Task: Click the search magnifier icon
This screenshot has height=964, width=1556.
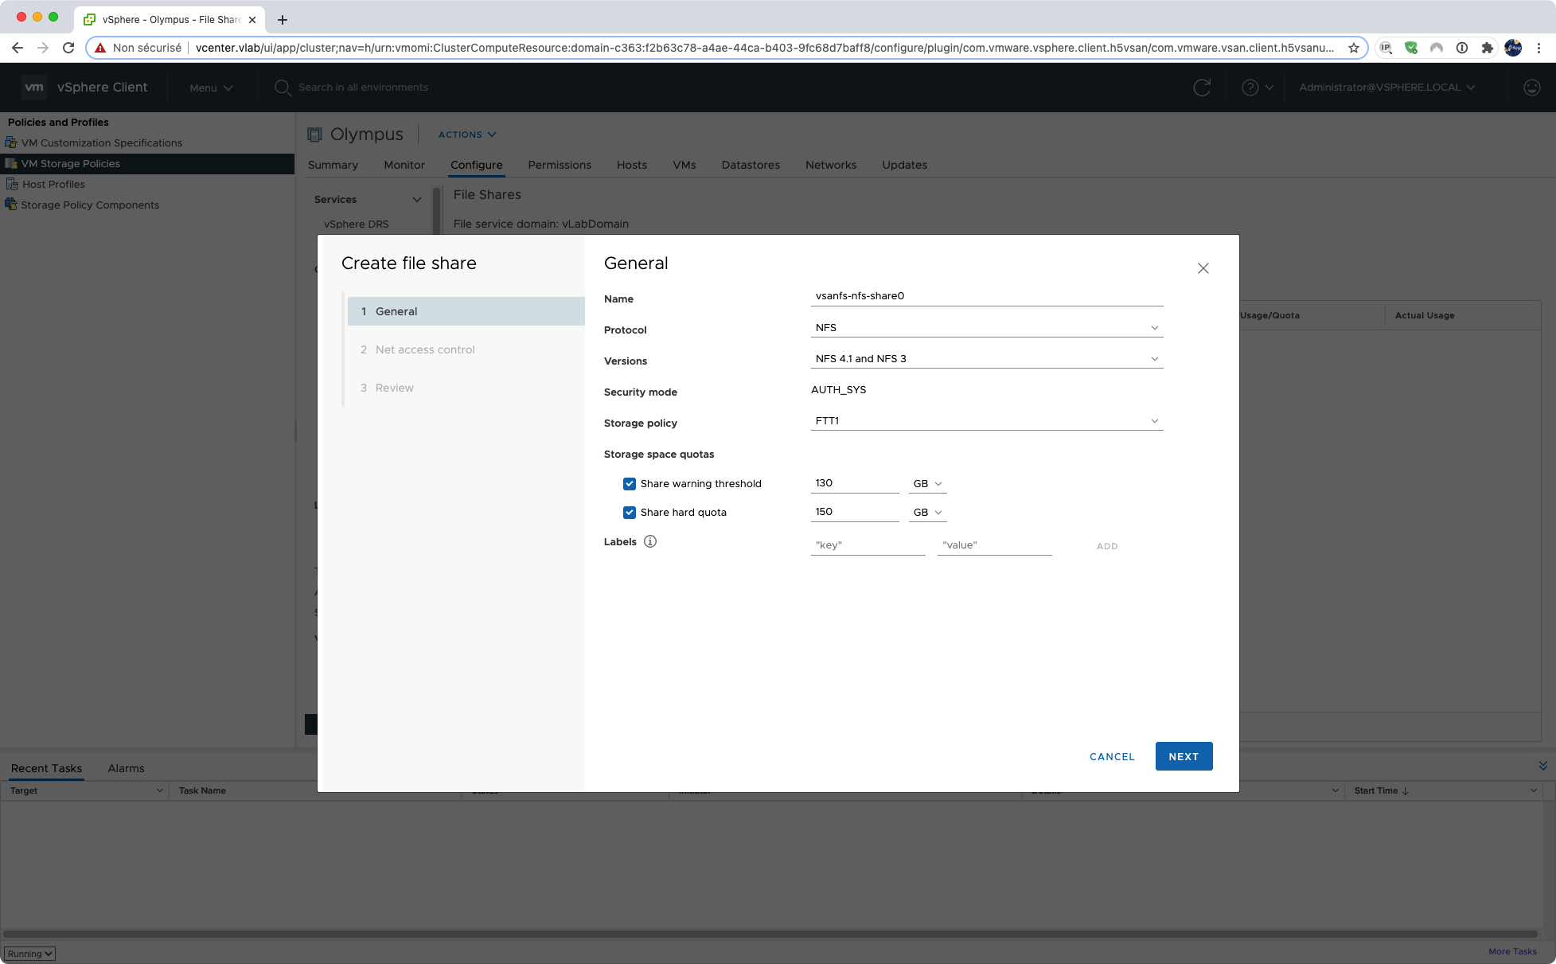Action: pyautogui.click(x=283, y=88)
